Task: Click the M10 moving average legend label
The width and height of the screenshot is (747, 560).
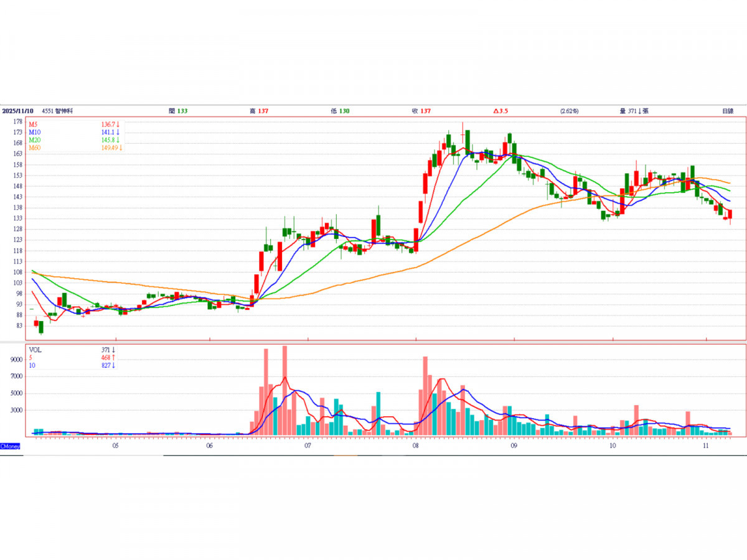Action: coord(34,133)
